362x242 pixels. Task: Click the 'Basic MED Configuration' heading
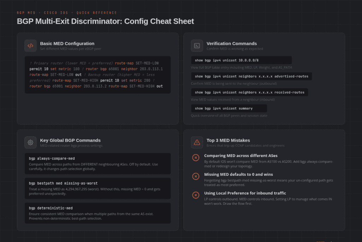67,44
